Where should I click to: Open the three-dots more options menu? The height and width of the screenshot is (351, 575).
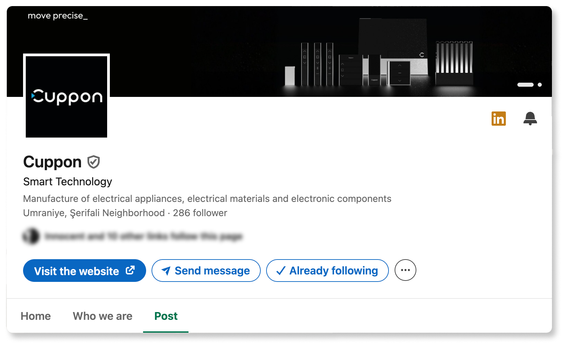(405, 270)
